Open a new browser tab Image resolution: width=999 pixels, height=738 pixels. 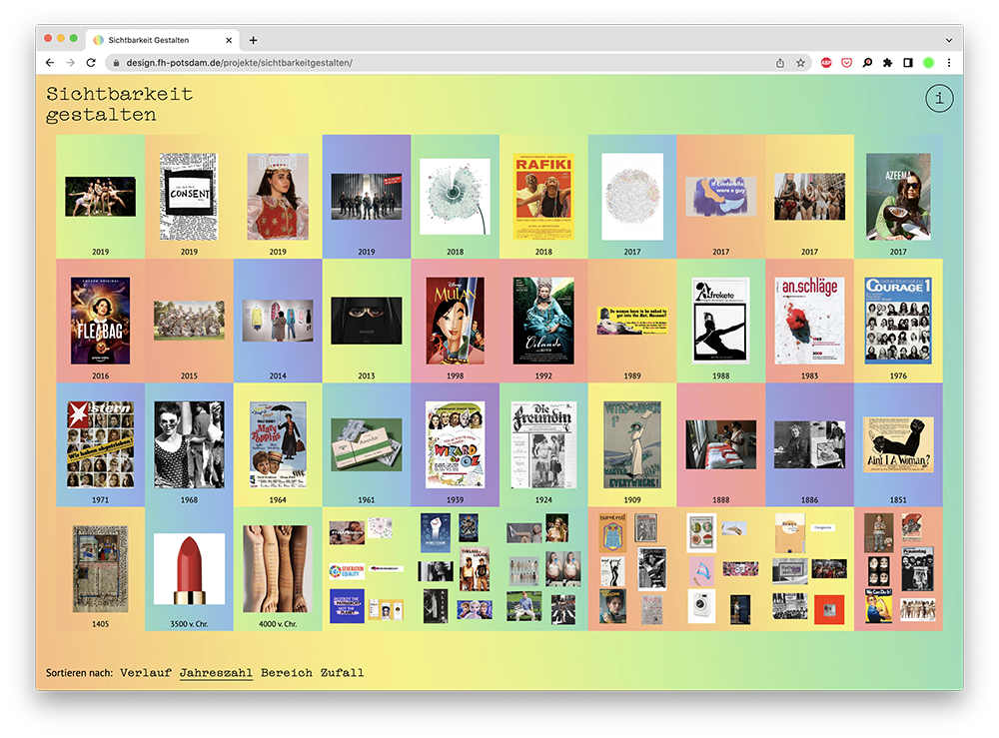coord(253,40)
